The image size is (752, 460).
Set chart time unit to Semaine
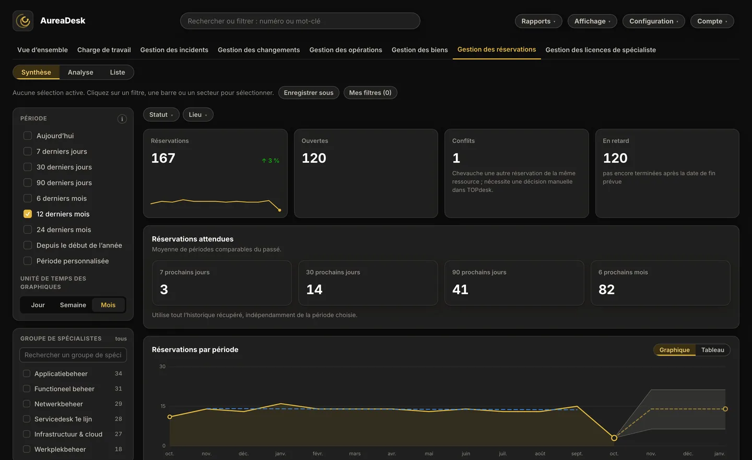(x=73, y=305)
